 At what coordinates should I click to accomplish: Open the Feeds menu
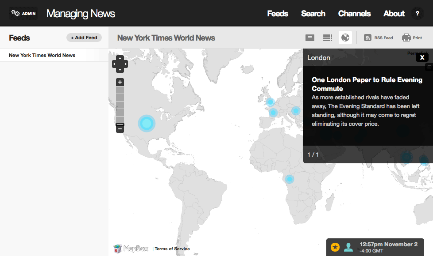pyautogui.click(x=278, y=14)
